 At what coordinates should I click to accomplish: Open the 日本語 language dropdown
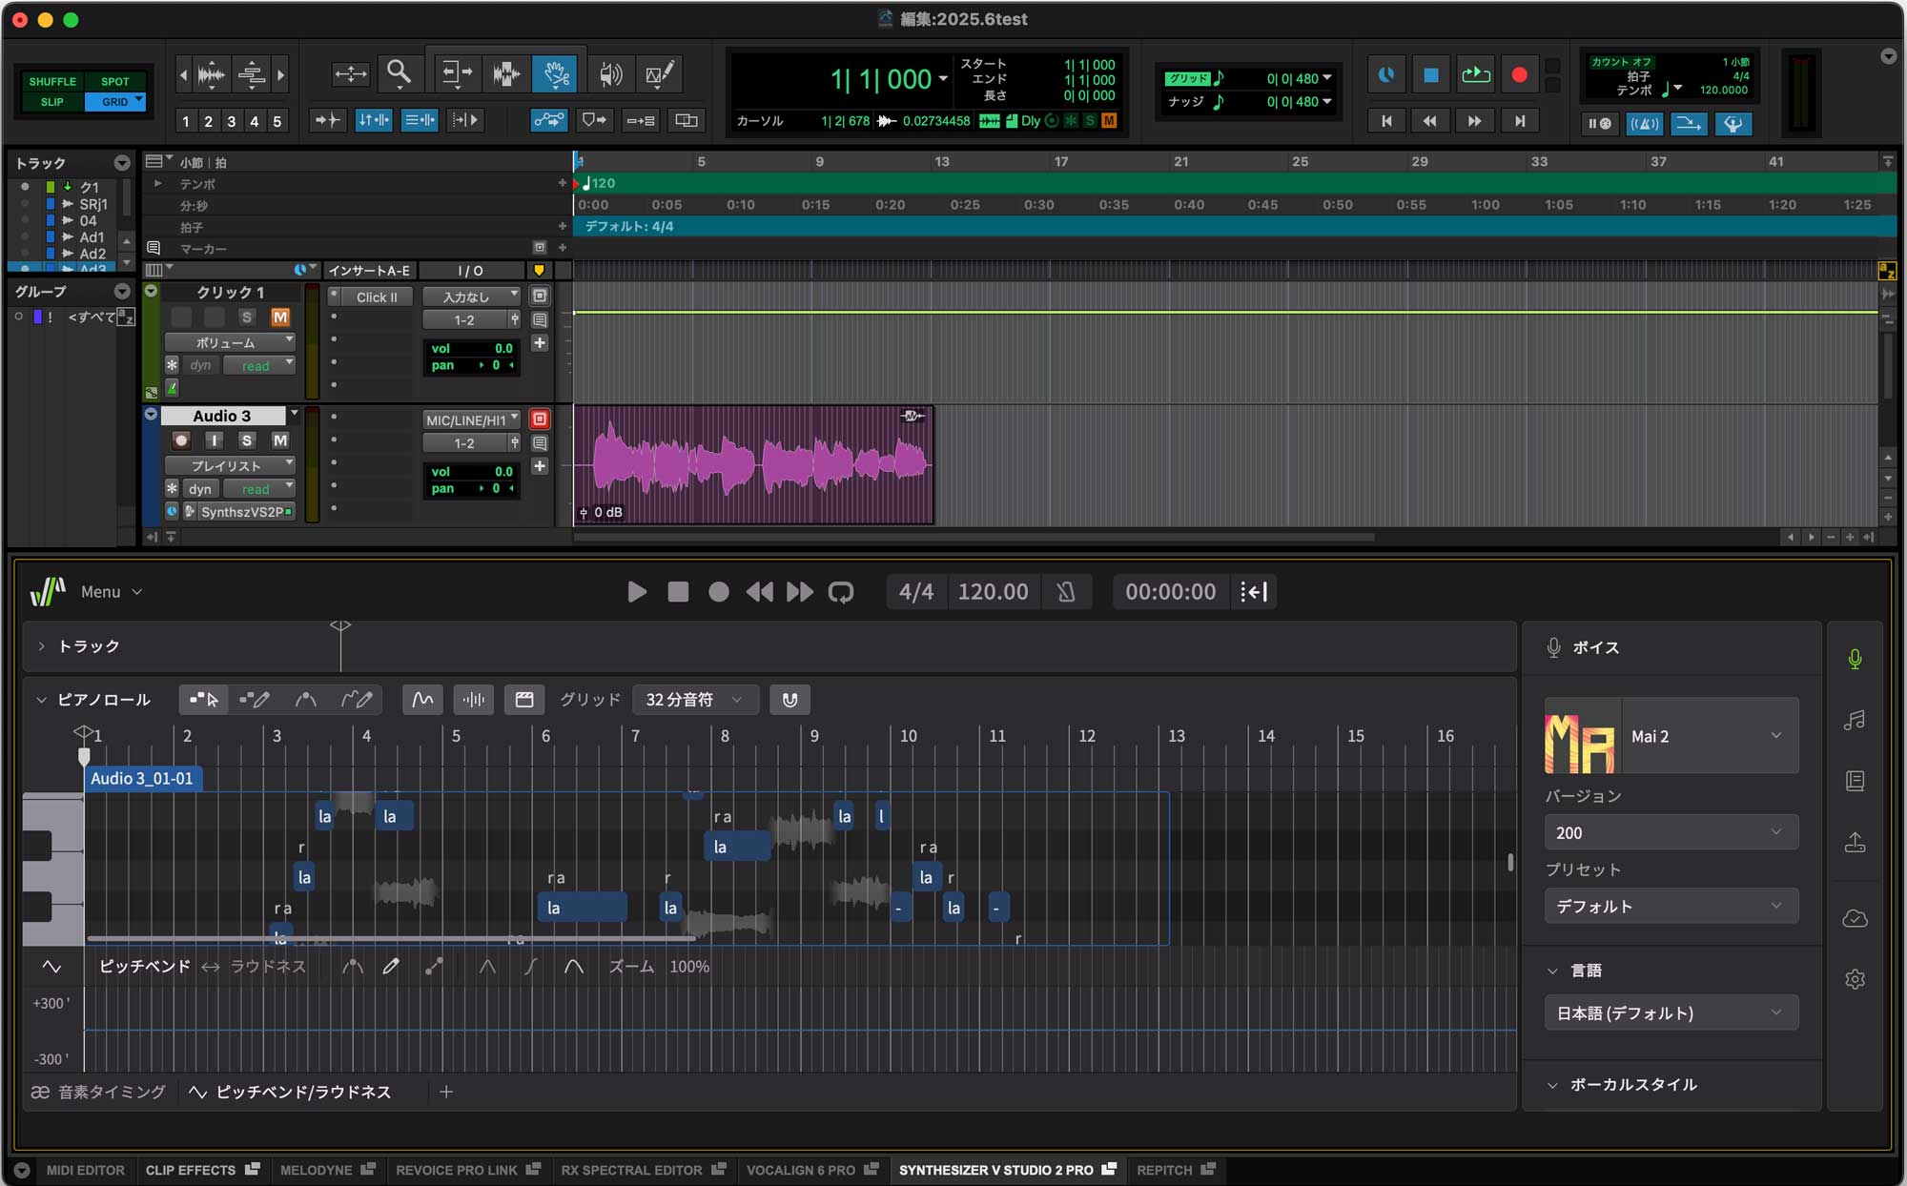[x=1671, y=1012]
